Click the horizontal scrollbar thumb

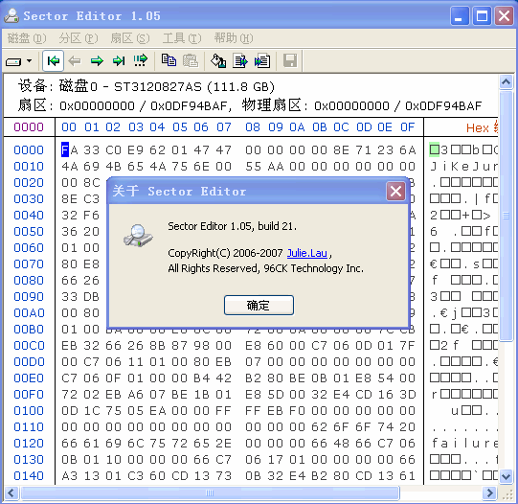(210, 493)
